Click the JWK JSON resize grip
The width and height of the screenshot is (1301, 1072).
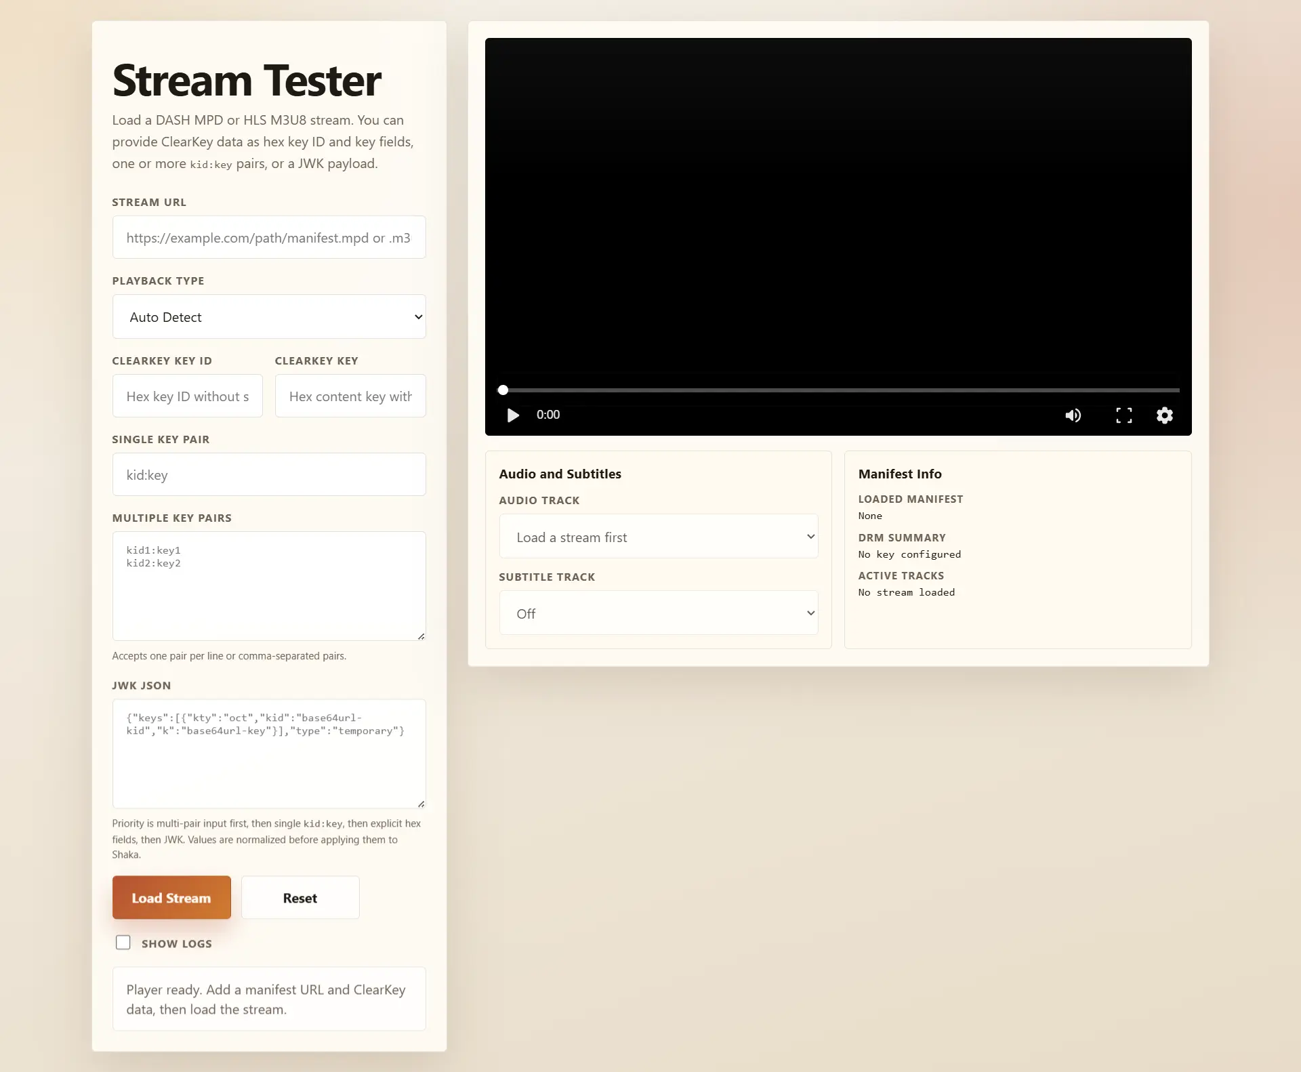(x=421, y=804)
